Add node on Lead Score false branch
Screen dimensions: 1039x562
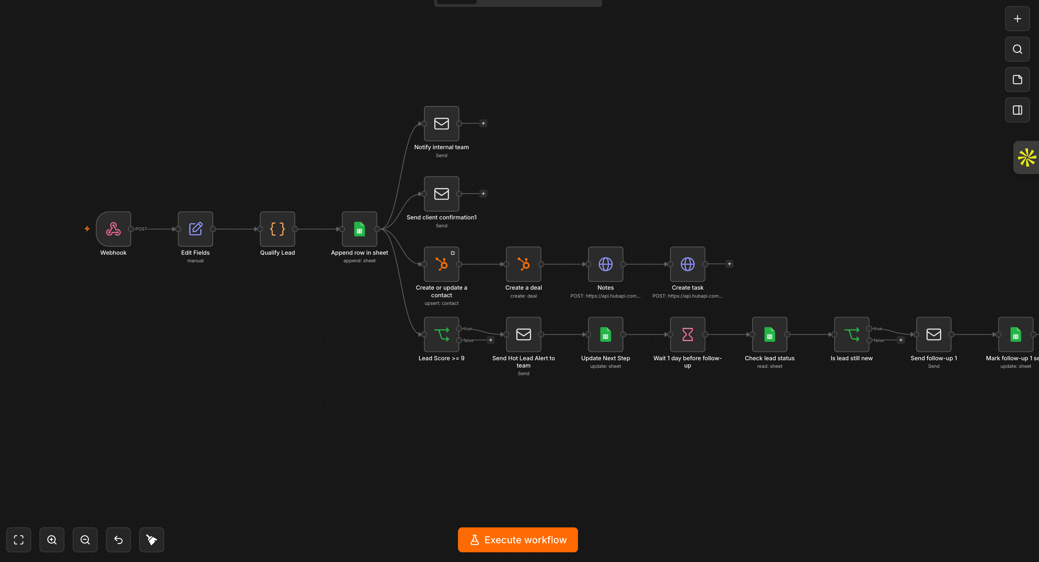[x=490, y=340]
